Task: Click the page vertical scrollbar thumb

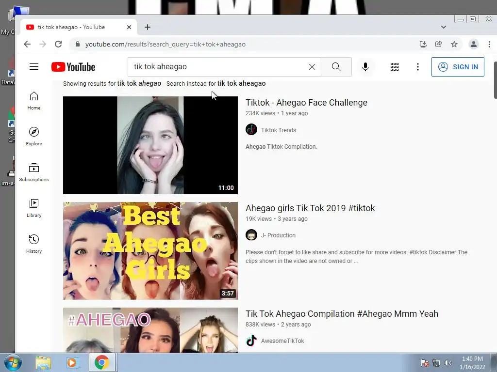Action: click(495, 80)
